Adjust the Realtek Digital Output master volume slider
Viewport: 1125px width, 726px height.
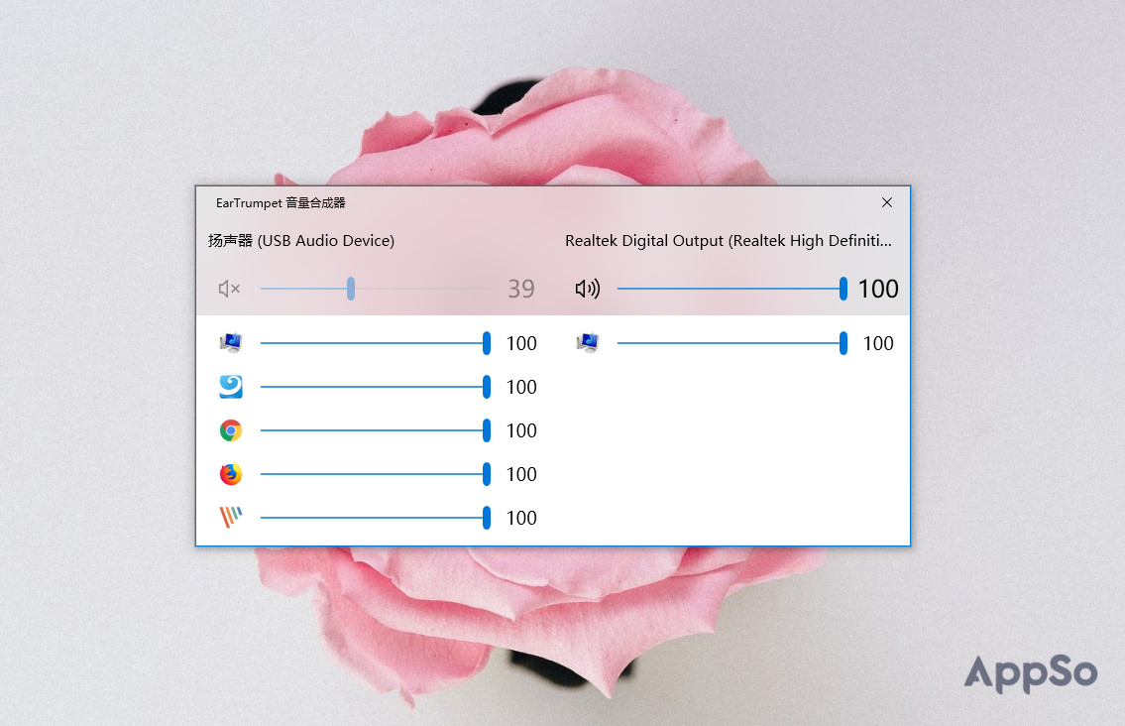pos(732,289)
